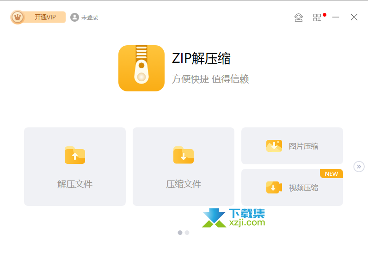Click the 解压文件 folder icon
Image resolution: width=368 pixels, height=276 pixels.
click(75, 155)
